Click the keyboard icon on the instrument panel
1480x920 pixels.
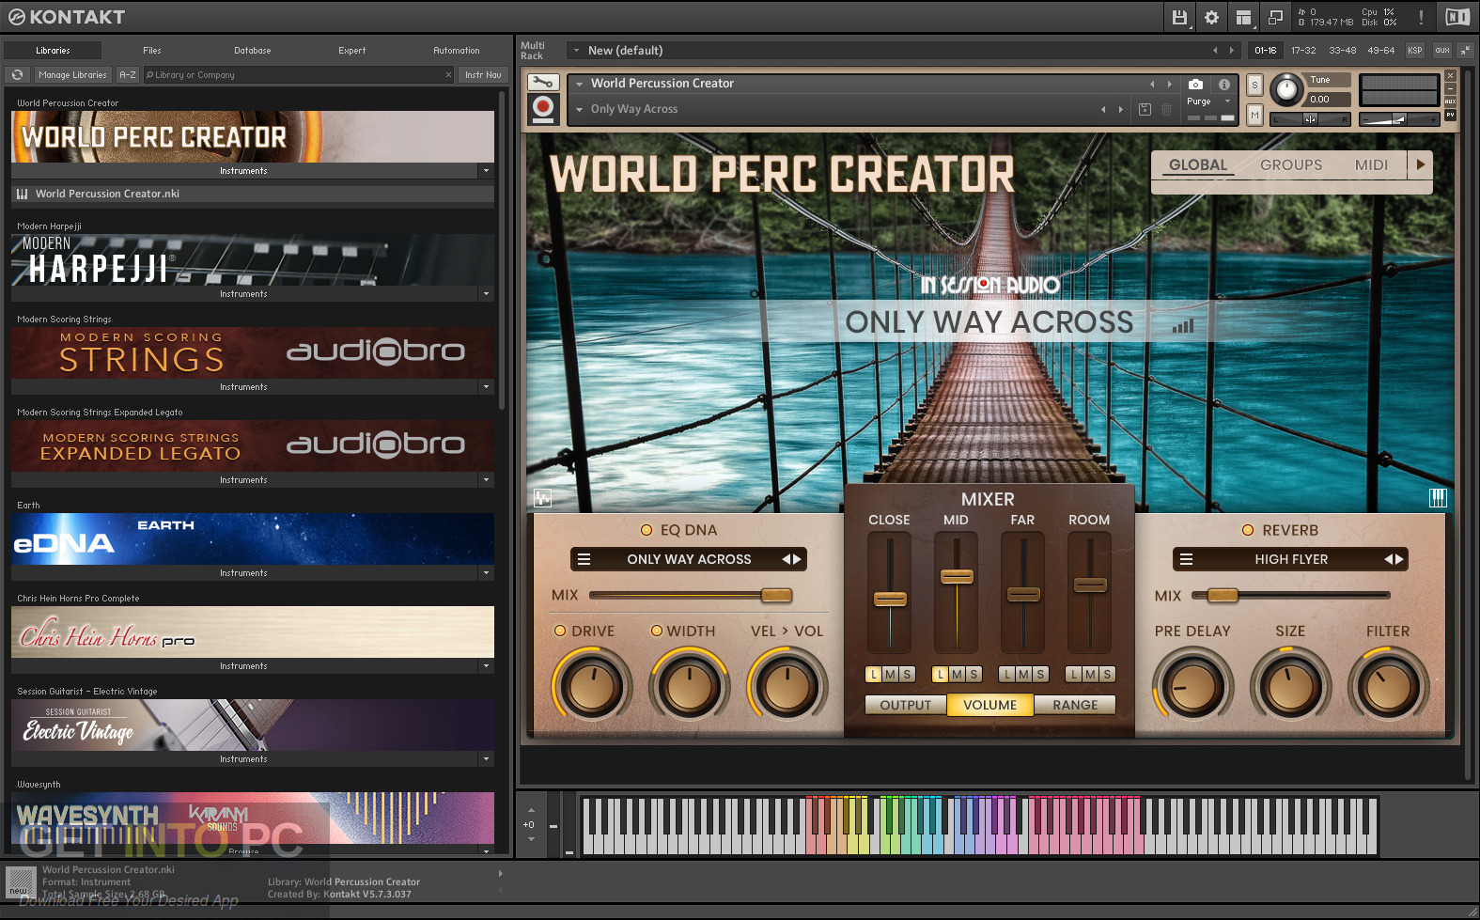1438,498
